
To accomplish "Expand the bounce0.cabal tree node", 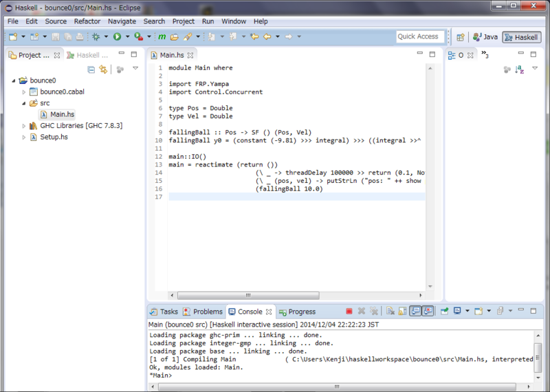I will point(24,92).
